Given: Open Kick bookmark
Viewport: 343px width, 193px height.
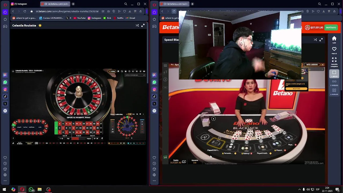Looking at the screenshot, I should 107,18.
